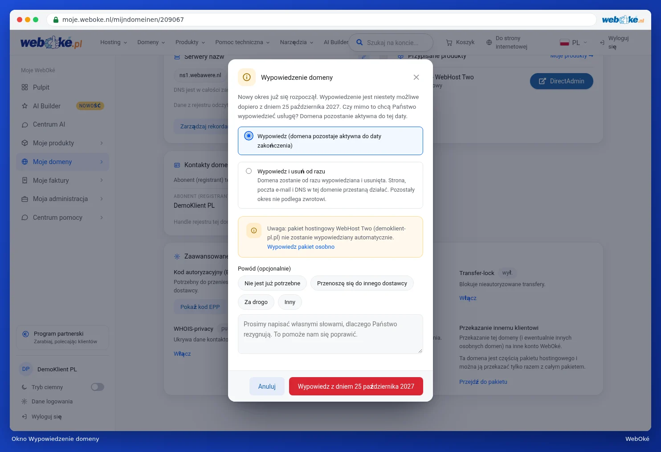Click the globe icon by Do strony internetowej

click(489, 42)
